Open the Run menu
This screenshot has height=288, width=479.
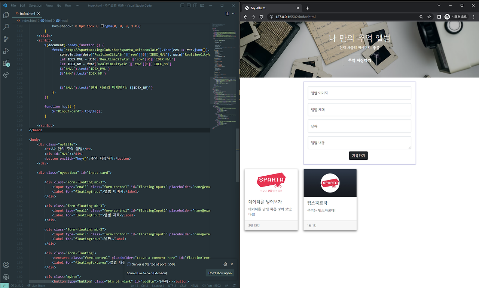(68, 6)
